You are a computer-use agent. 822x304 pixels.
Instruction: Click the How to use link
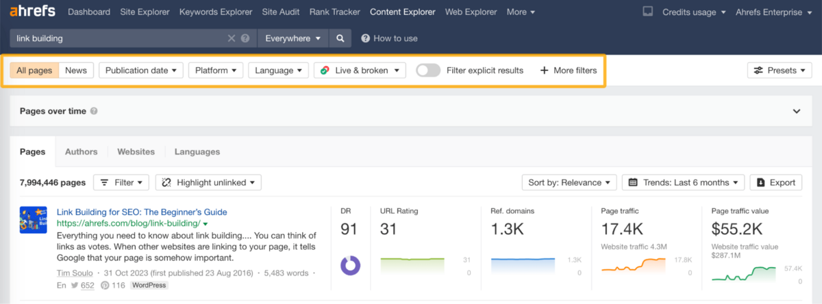coord(389,38)
